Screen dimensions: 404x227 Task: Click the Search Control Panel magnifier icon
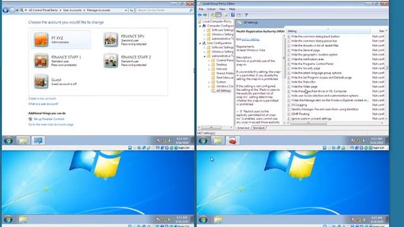coord(191,10)
